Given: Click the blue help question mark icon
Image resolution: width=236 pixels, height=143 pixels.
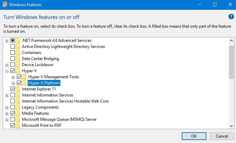Looking at the screenshot, I should click(231, 17).
